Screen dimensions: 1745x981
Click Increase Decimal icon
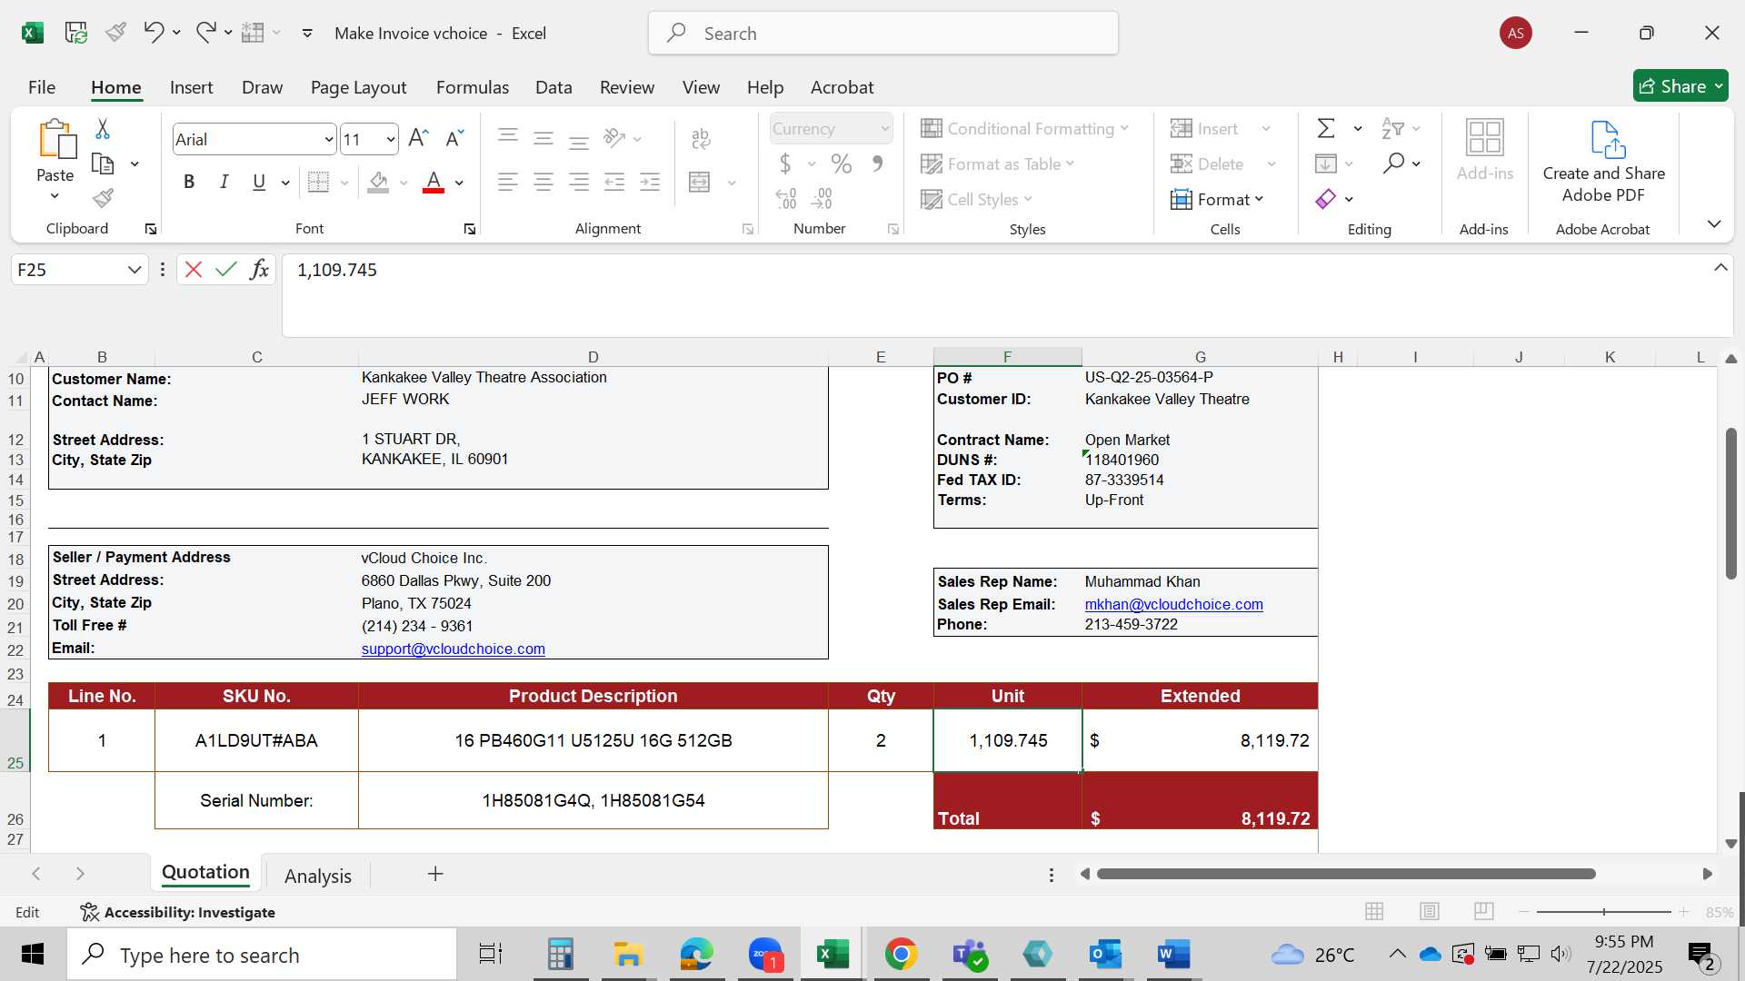click(786, 198)
